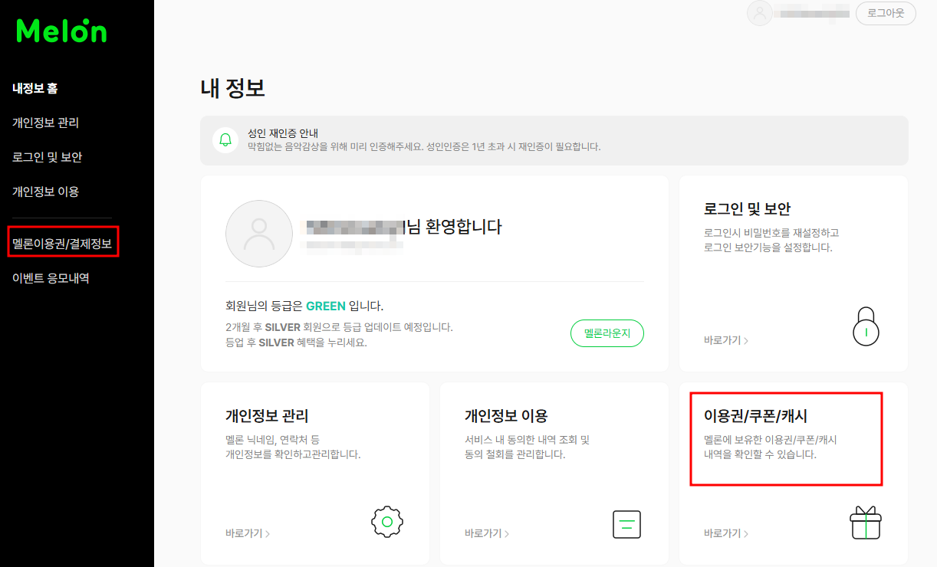Click the large profile avatar

click(259, 234)
